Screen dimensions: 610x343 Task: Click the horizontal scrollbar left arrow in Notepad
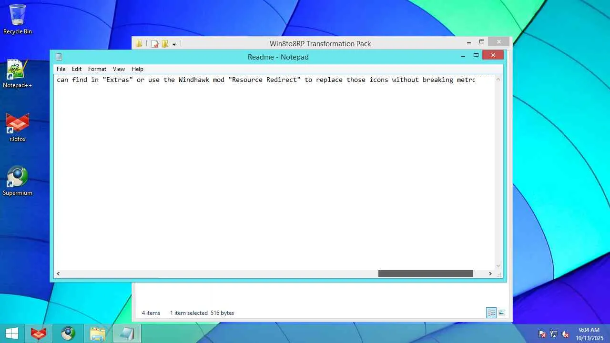(58, 273)
